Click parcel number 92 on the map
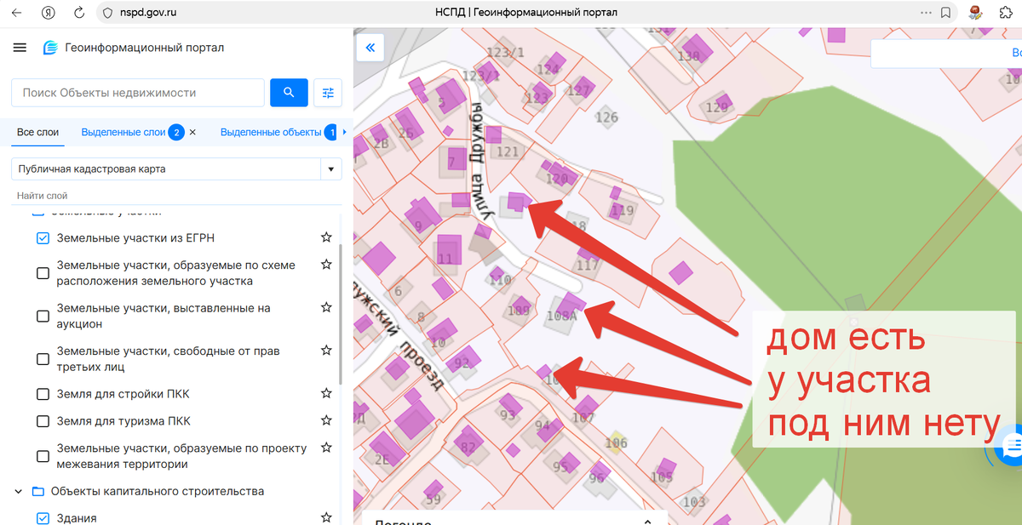 tap(462, 363)
